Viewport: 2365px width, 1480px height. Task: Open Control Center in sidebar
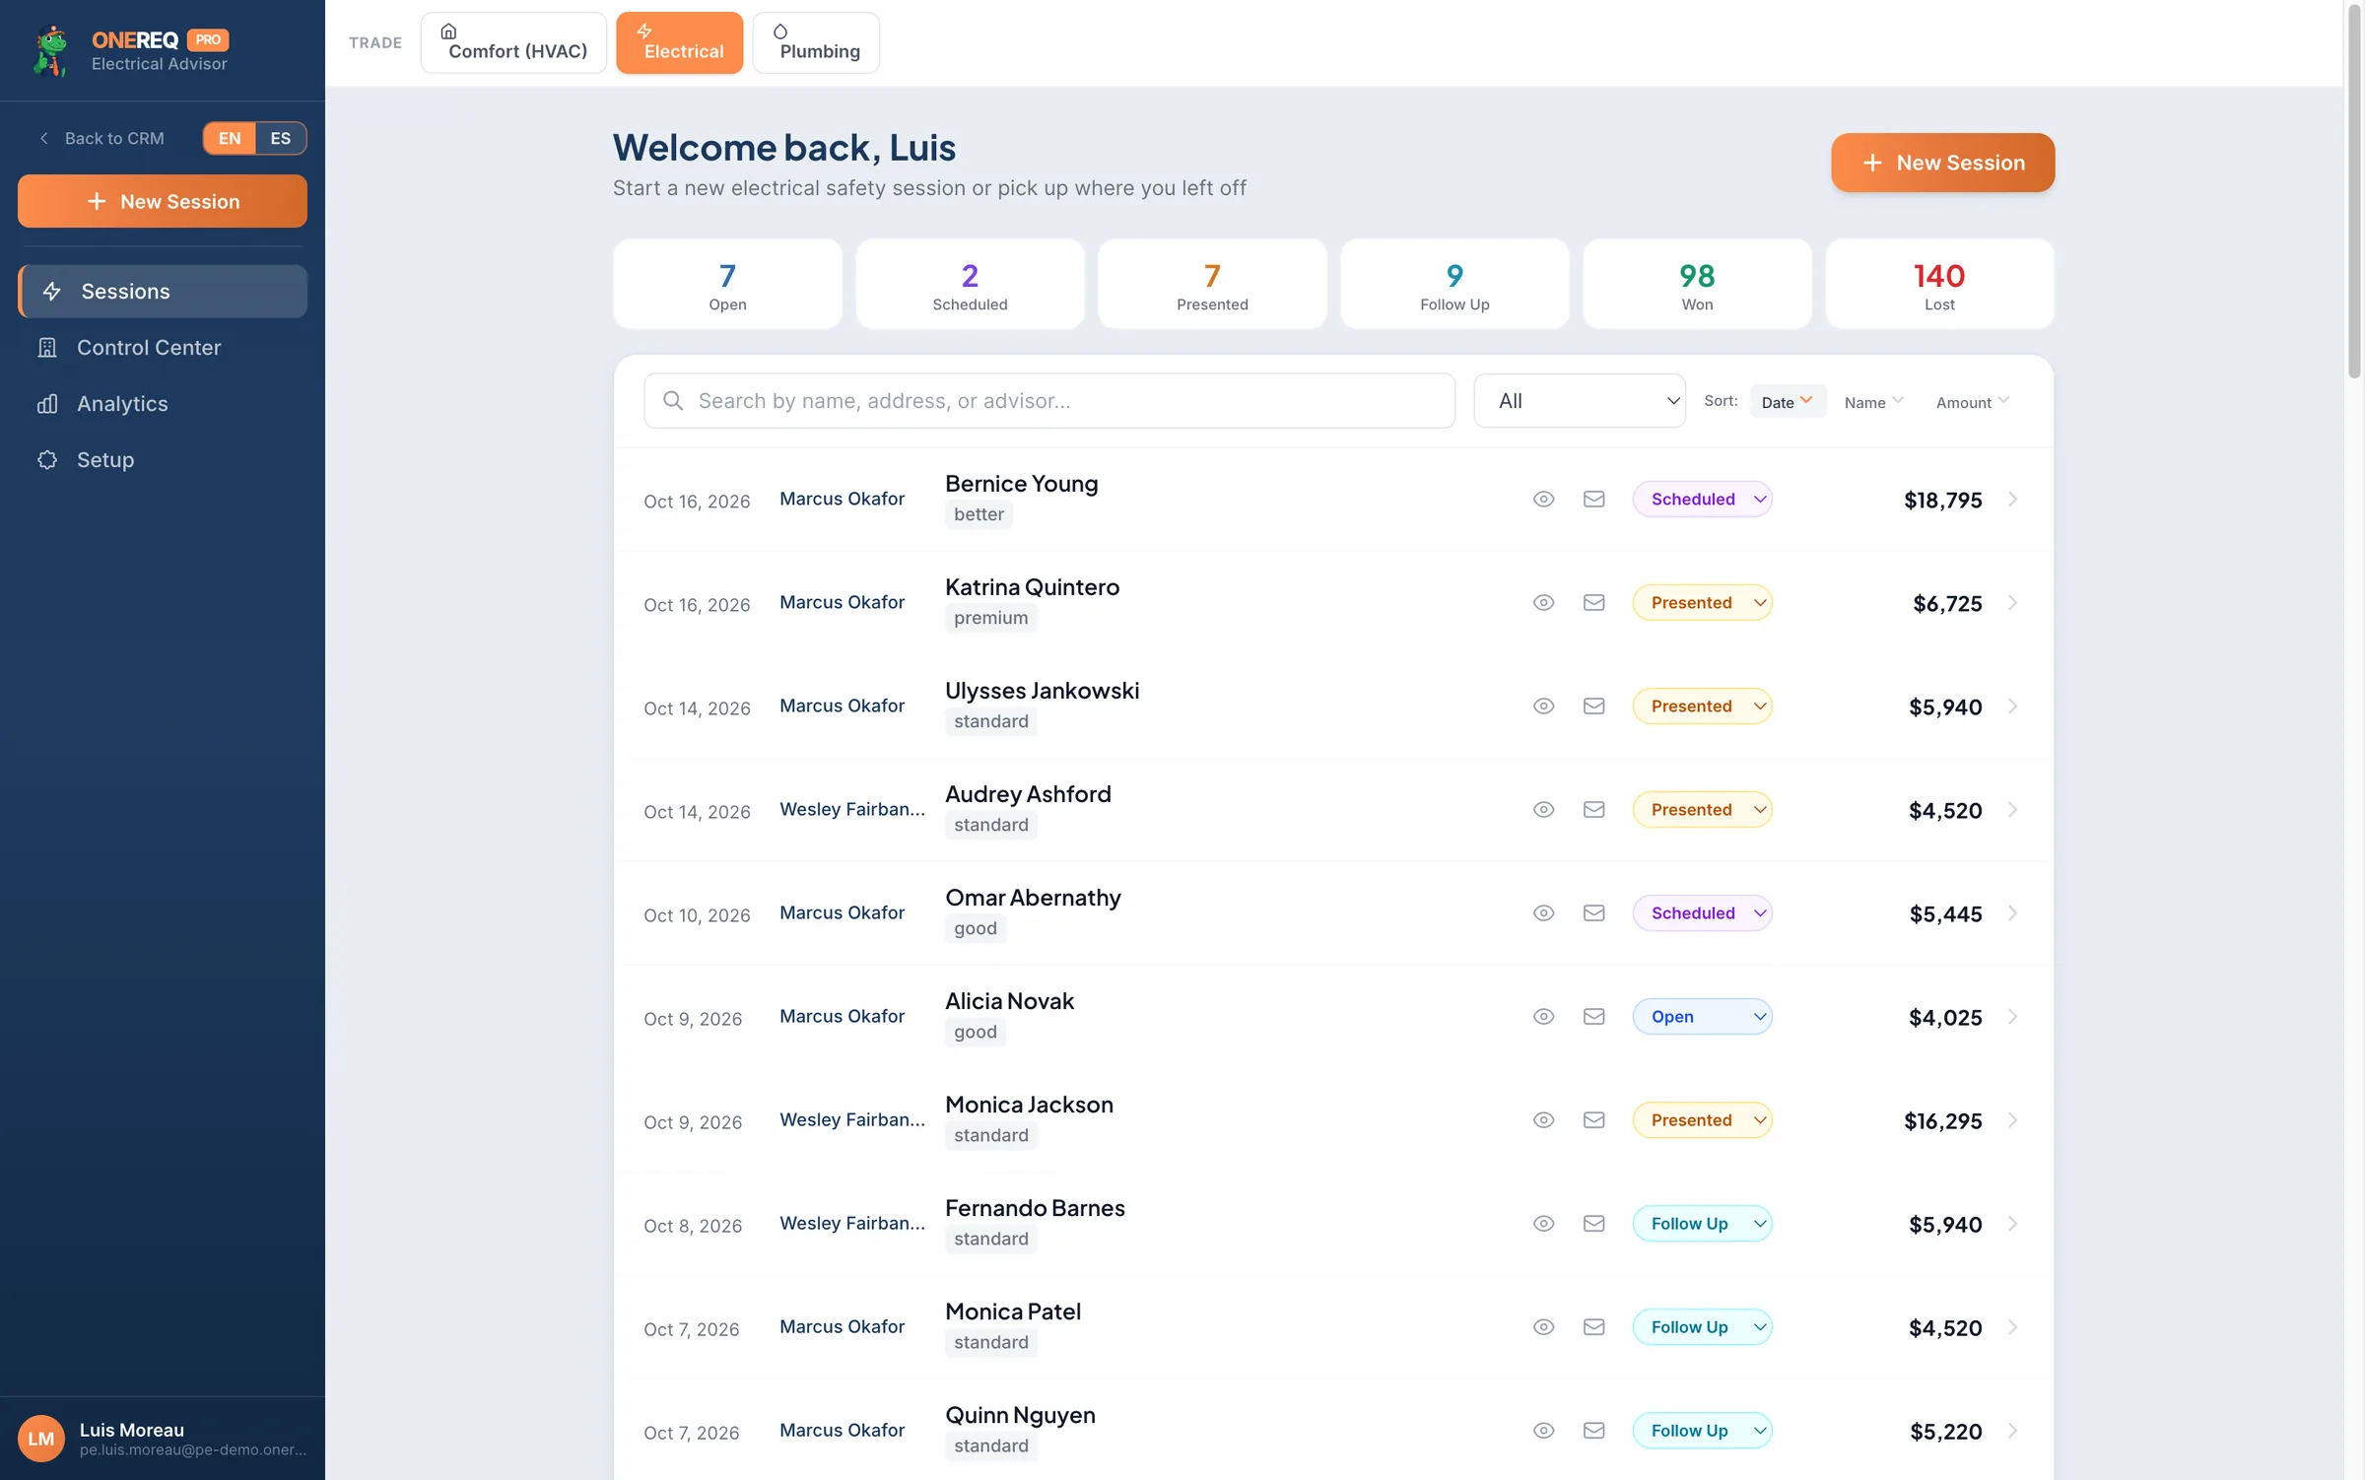coord(163,348)
